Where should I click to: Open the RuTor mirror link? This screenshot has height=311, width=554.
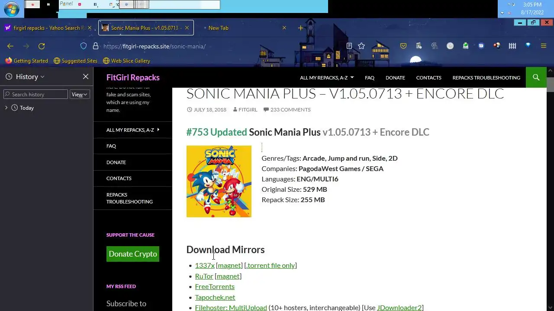point(204,276)
